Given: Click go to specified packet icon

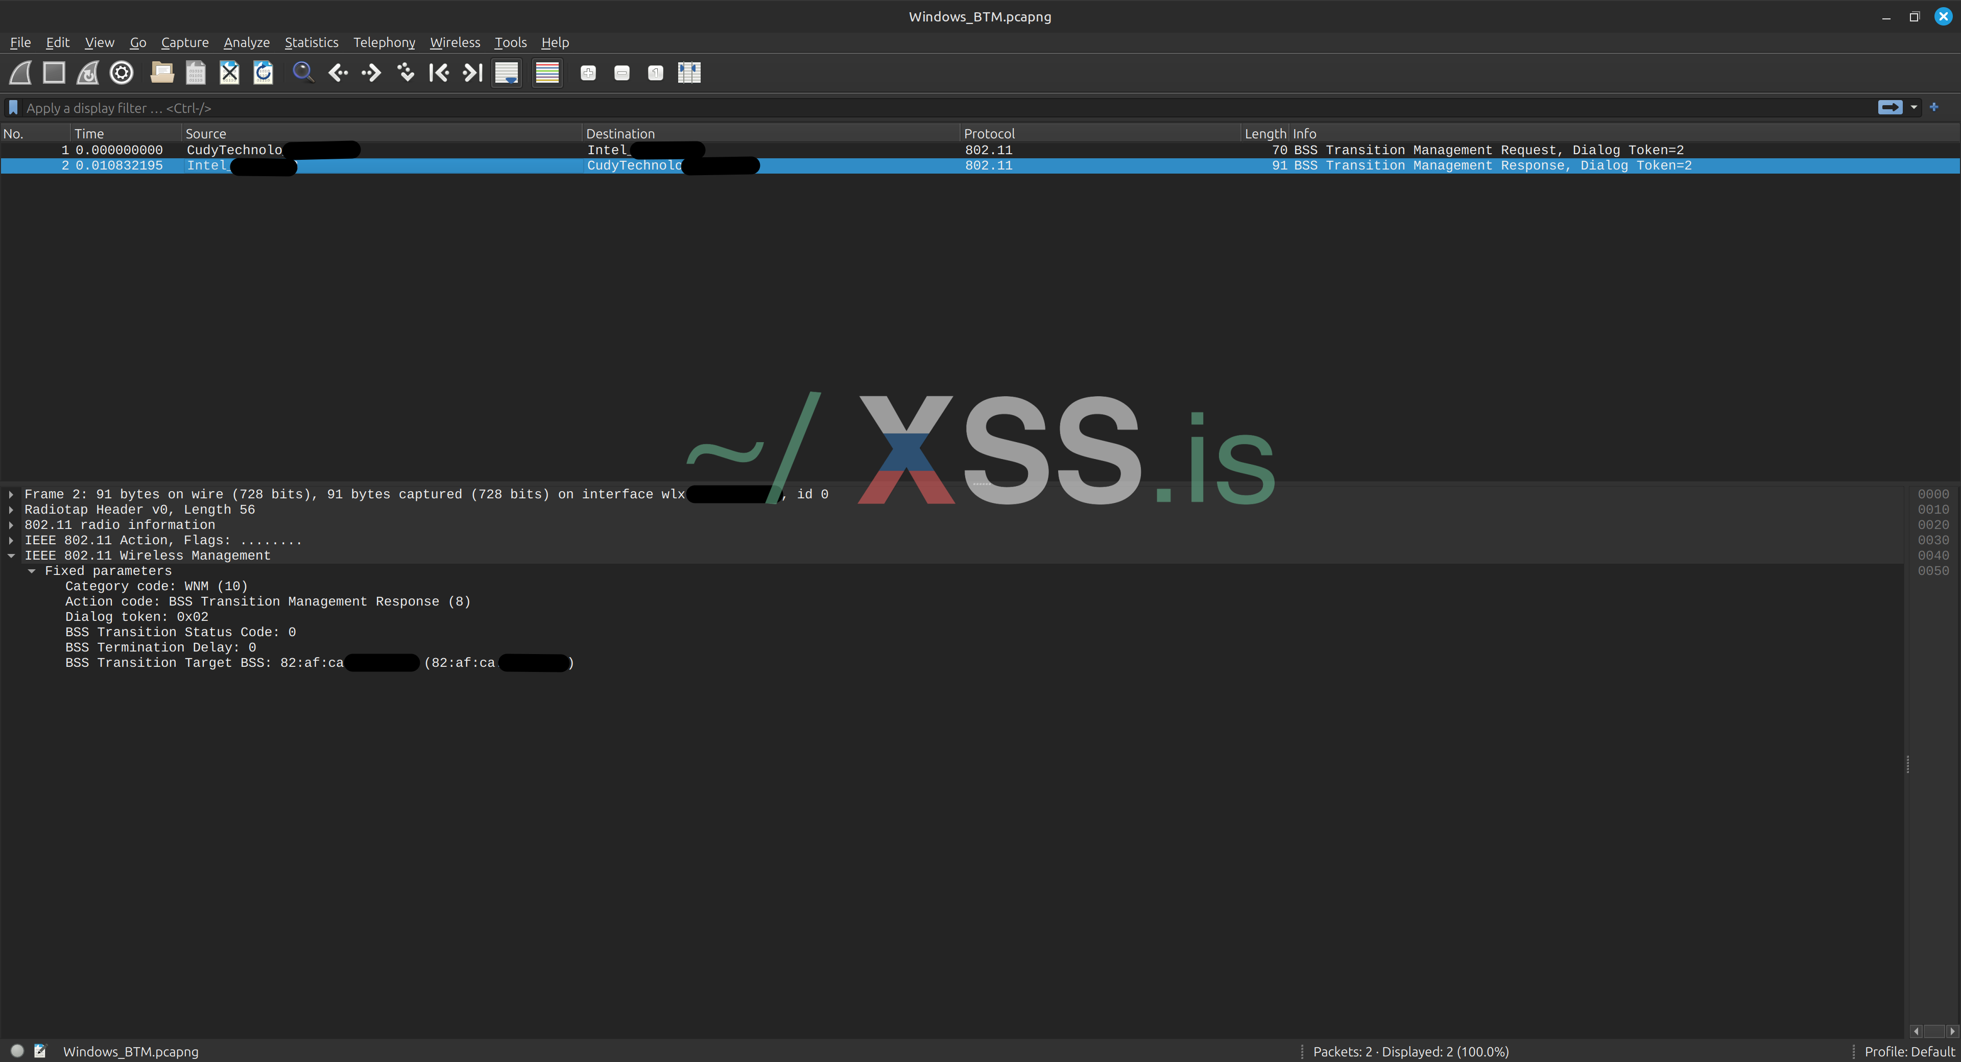Looking at the screenshot, I should (x=405, y=73).
